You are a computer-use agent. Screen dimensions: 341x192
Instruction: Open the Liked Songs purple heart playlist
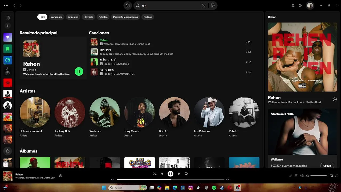pyautogui.click(x=7, y=37)
